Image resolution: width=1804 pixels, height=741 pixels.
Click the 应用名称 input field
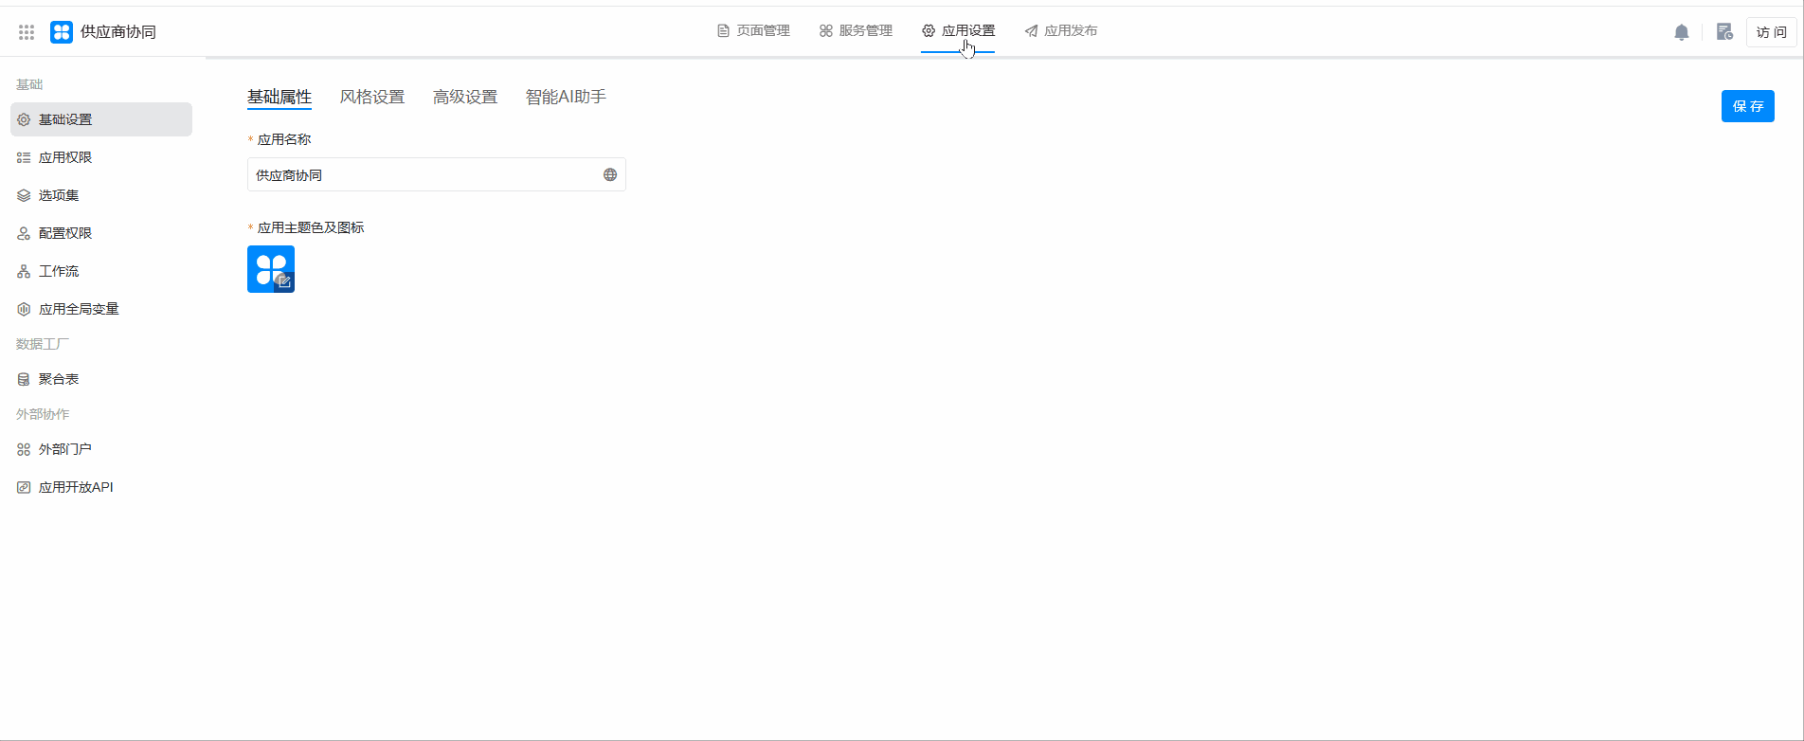422,175
